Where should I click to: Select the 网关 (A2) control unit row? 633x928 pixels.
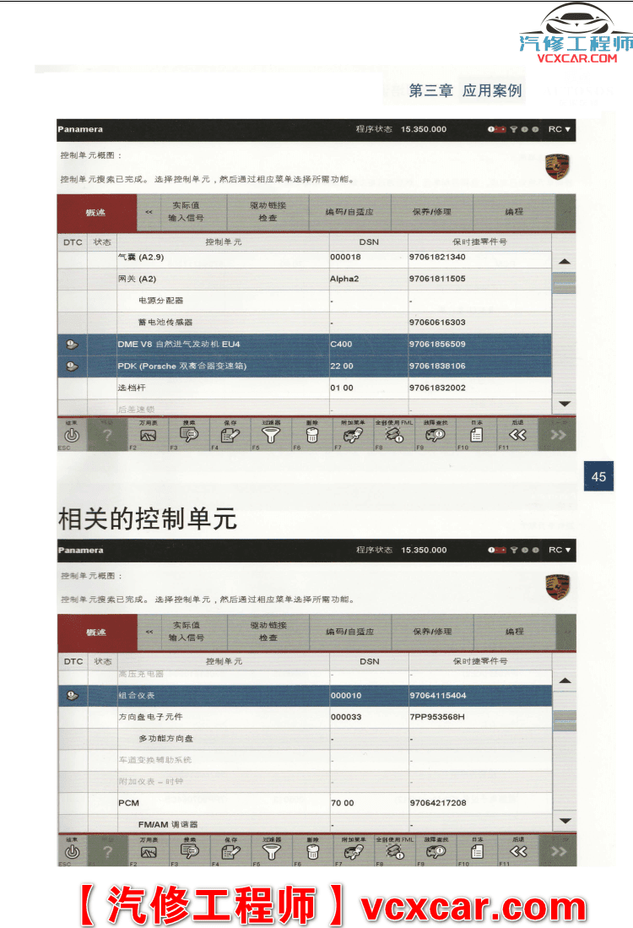305,279
